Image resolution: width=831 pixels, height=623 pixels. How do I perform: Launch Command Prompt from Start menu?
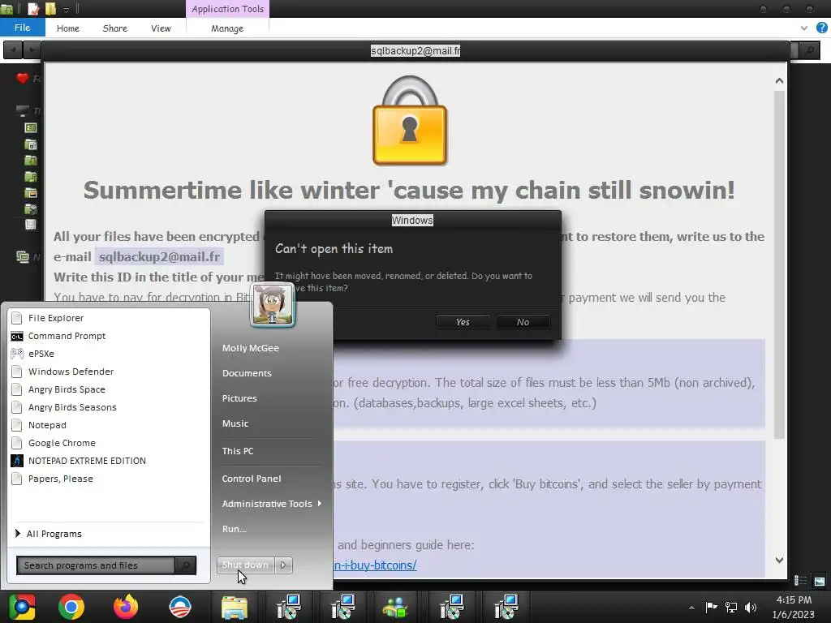67,336
